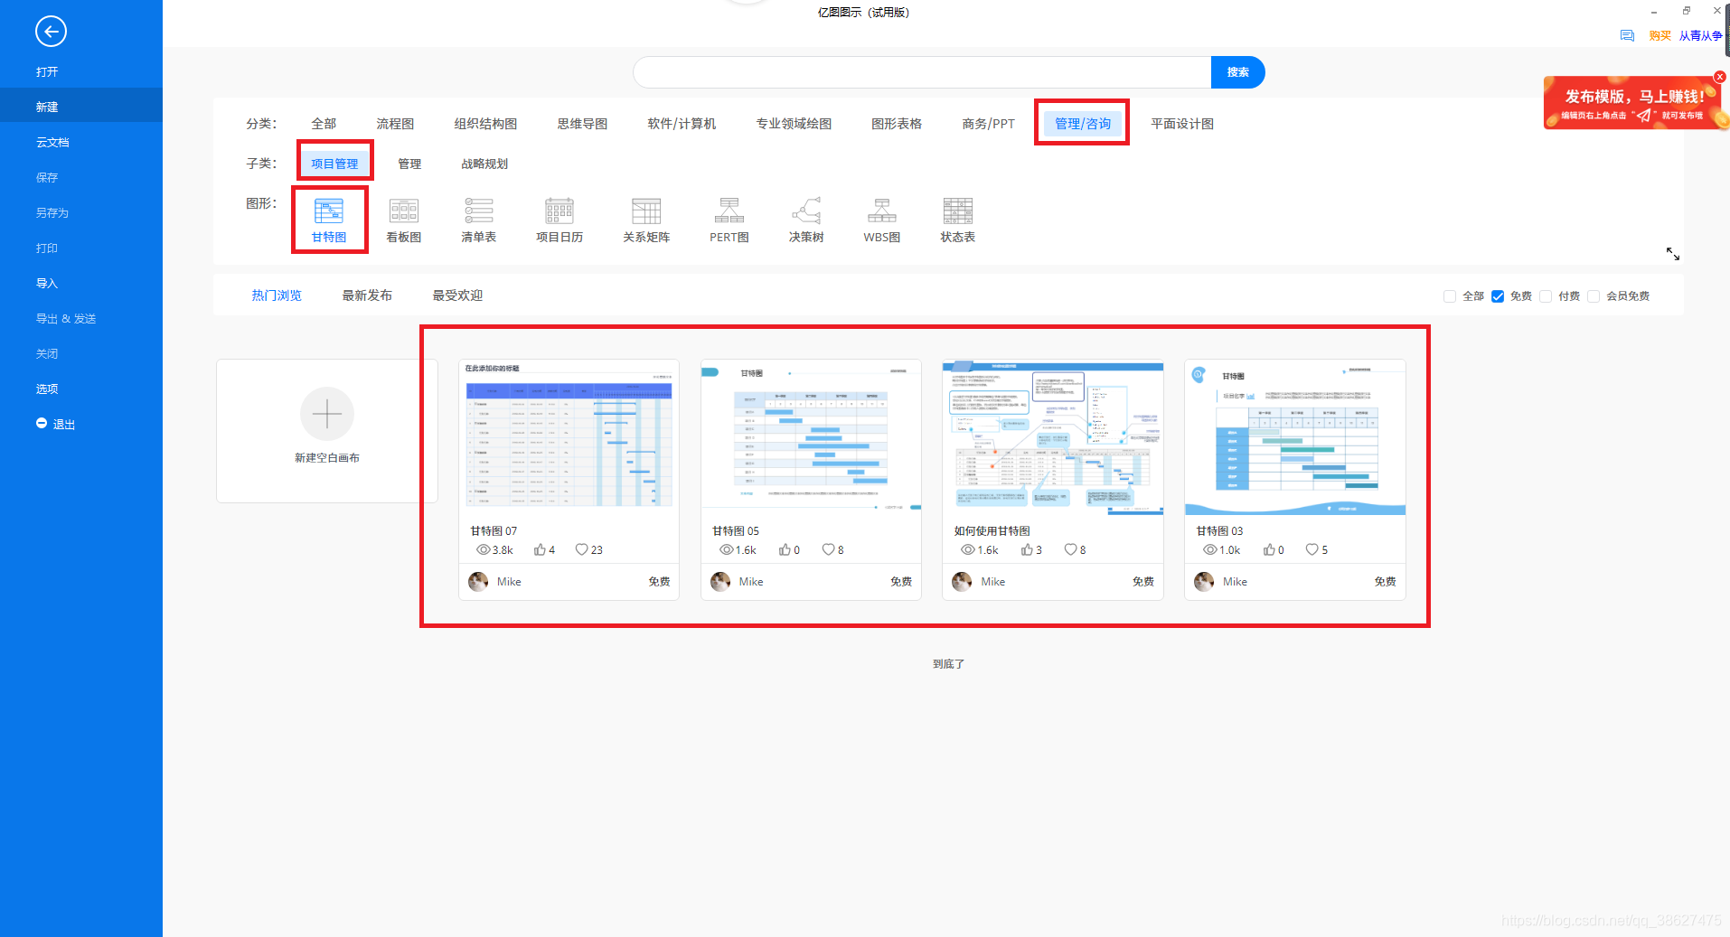Select the 组织结构图 category
Image resolution: width=1730 pixels, height=937 pixels.
pos(485,124)
